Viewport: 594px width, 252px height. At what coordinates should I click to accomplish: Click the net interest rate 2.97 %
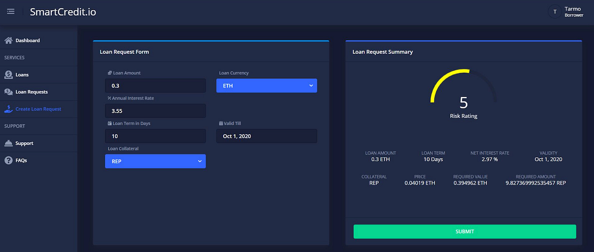click(490, 159)
